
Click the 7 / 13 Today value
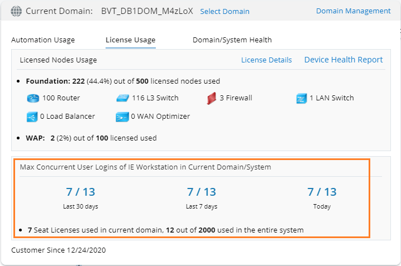[x=322, y=192]
